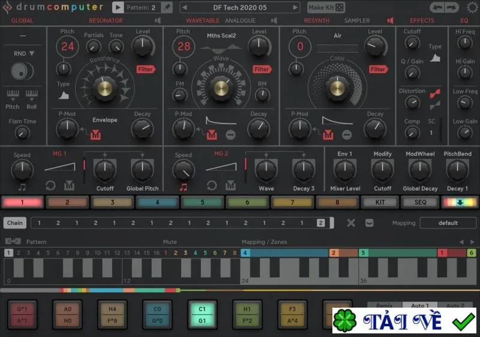480x337 pixels.
Task: Open the SAMPLER tab
Action: click(356, 20)
